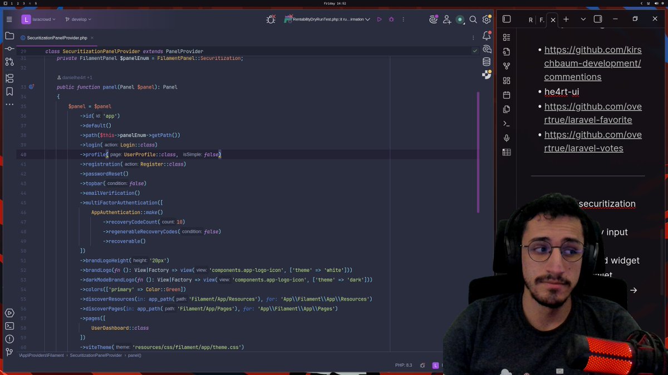Viewport: 668px width, 375px height.
Task: Open the calendar icon in notes sidebar
Action: pyautogui.click(x=507, y=95)
